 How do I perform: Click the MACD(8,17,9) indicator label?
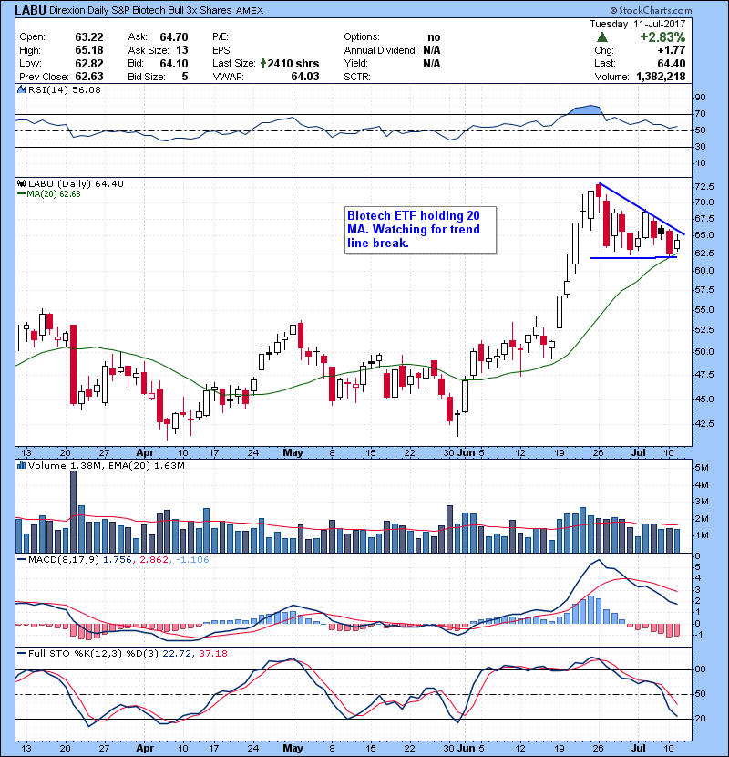[64, 560]
